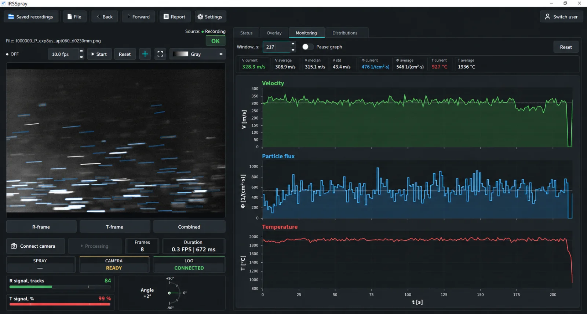The image size is (587, 314).
Task: Click Reset next to Start
Action: [x=125, y=54]
